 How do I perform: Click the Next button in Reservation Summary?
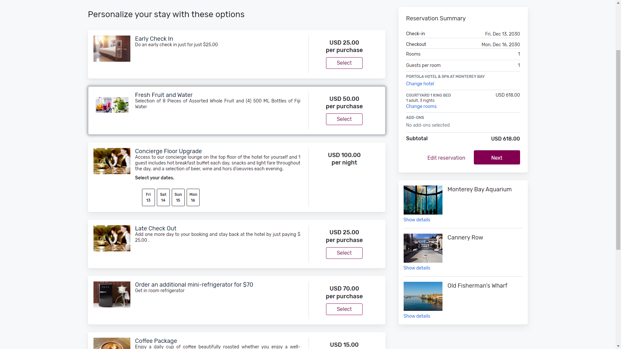coord(497,158)
